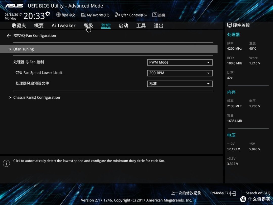Screen dimensions: 273x205
Task: Click the 12.192 V reading
Action: click(x=233, y=149)
